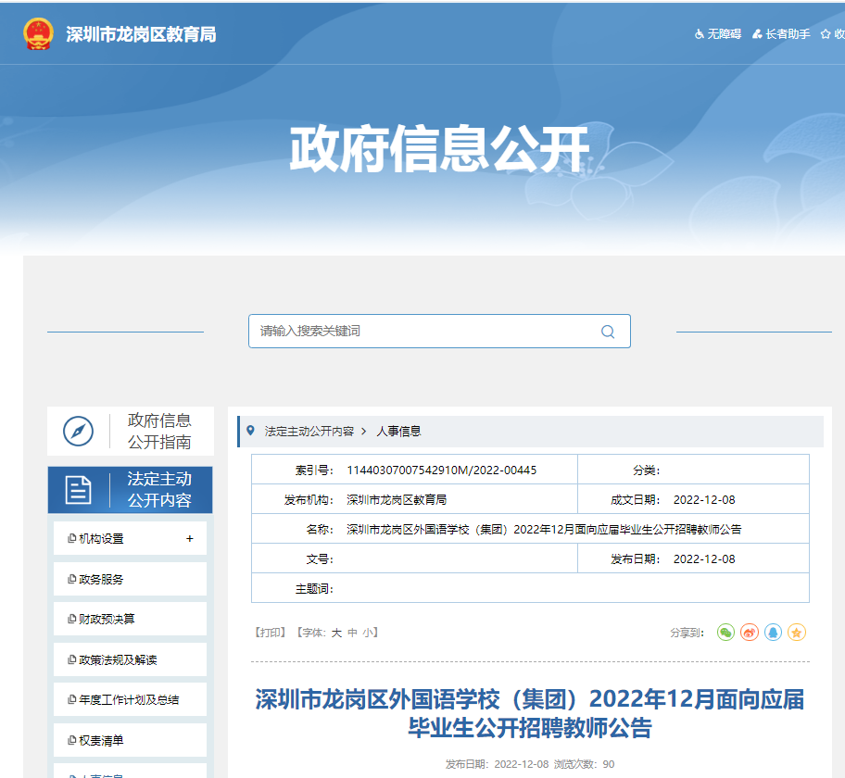The height and width of the screenshot is (778, 845).
Task: Select index number 11440307007542910M/2022-00445
Action: 441,471
